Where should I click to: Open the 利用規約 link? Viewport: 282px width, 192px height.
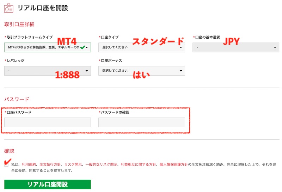29,164
